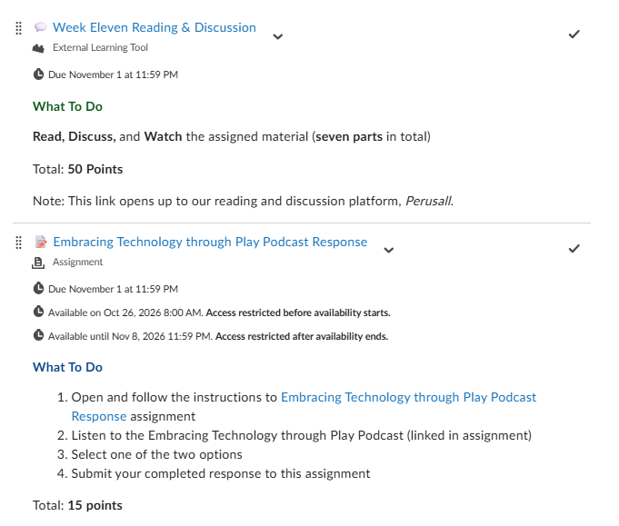Toggle completion checkmark for Podcast Response assignment
The image size is (619, 526).
tap(574, 249)
